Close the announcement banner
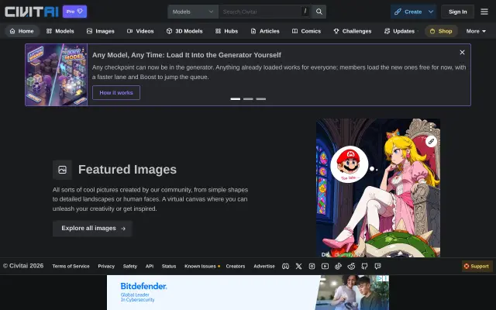The image size is (496, 310). (462, 52)
